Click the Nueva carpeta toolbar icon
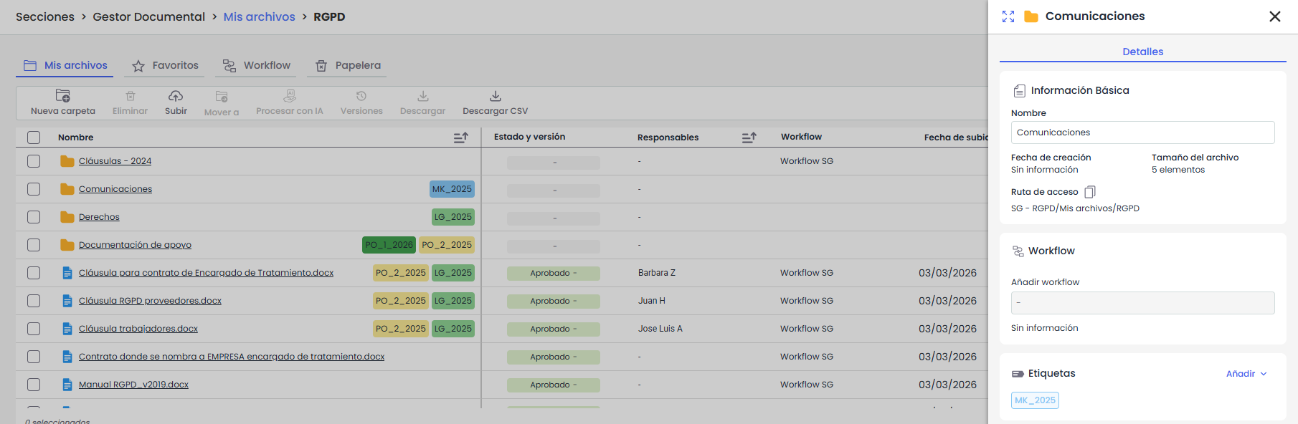The image size is (1298, 424). click(x=63, y=96)
